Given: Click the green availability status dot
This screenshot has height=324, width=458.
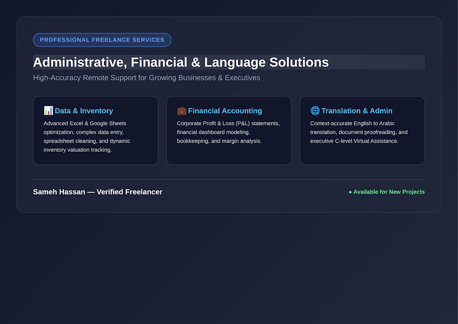Looking at the screenshot, I should [x=350, y=192].
